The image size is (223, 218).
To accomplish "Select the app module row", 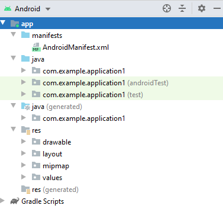I will pos(111,23).
